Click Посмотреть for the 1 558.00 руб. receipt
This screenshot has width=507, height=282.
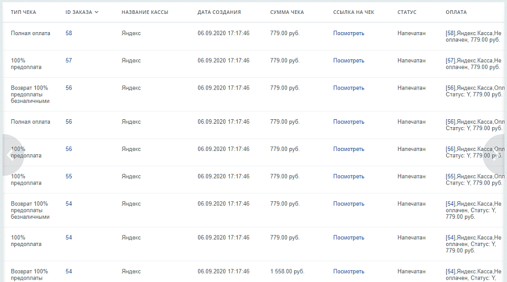(x=349, y=271)
